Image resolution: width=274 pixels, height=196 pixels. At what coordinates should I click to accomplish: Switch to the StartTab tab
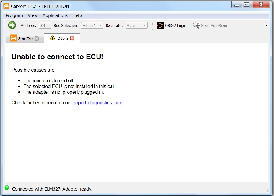(25, 39)
